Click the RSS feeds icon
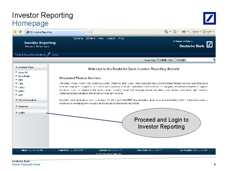 click(x=175, y=32)
